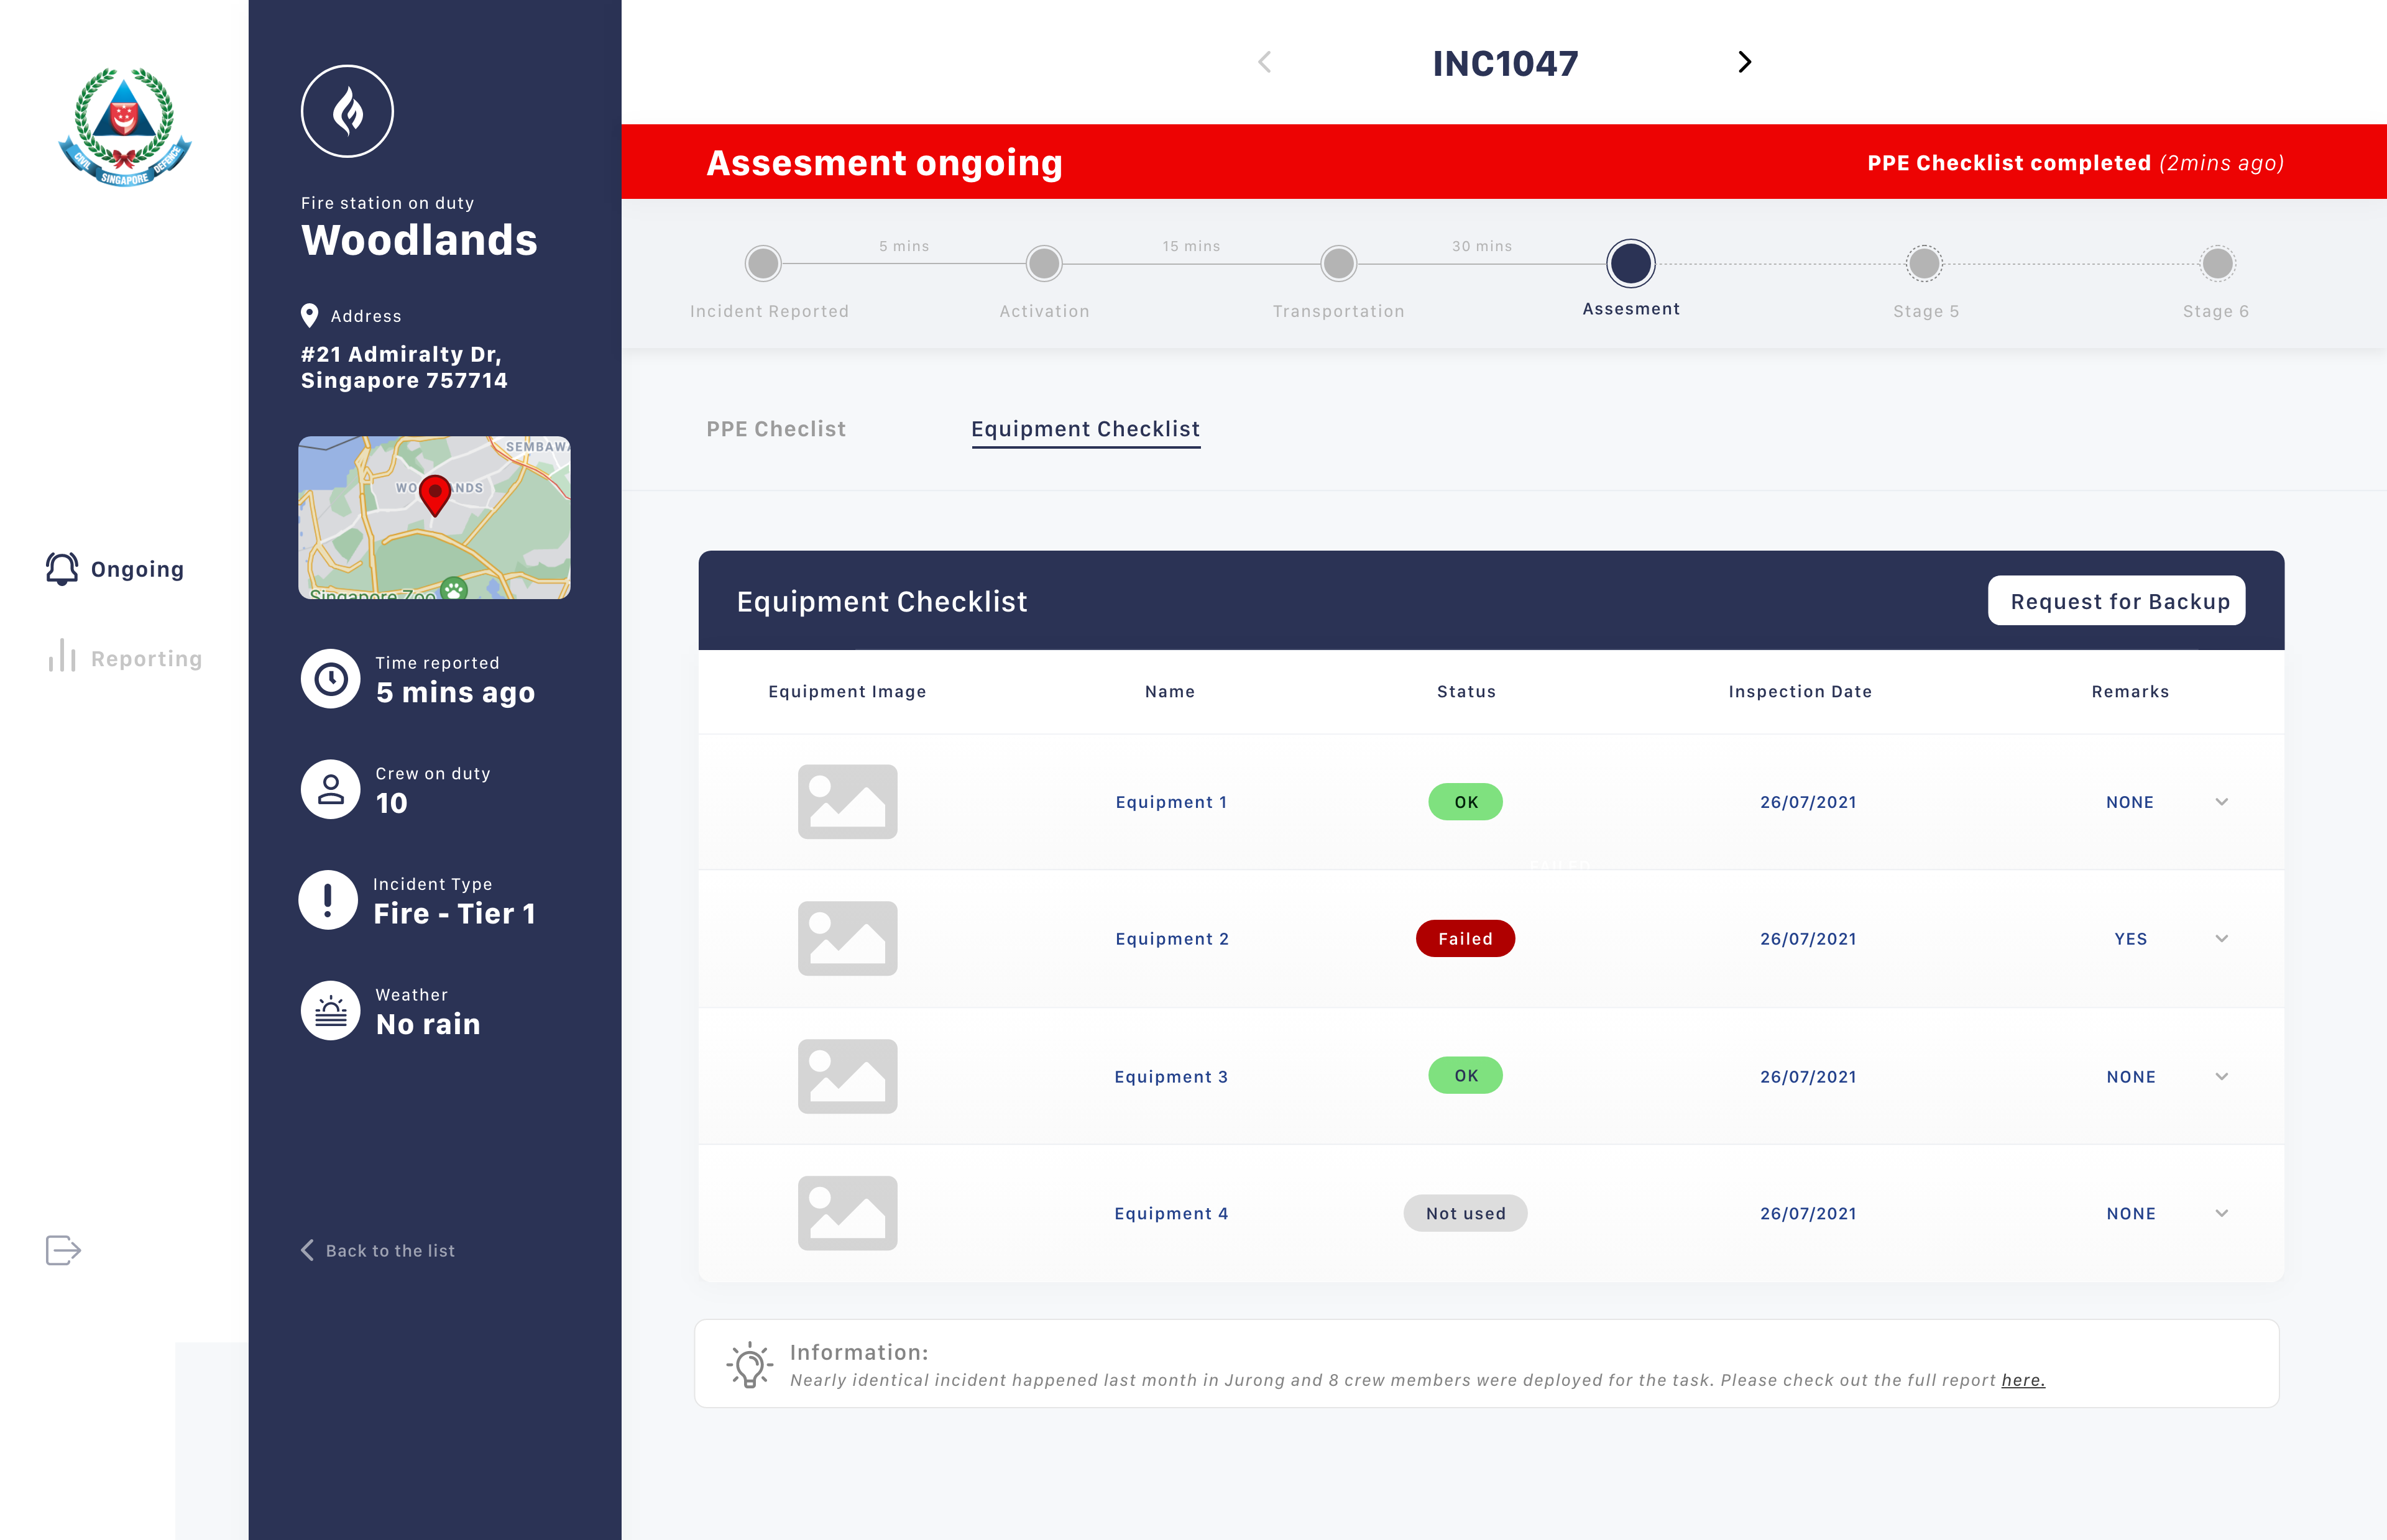The image size is (2387, 1540).
Task: Click Back to the list link
Action: click(378, 1251)
